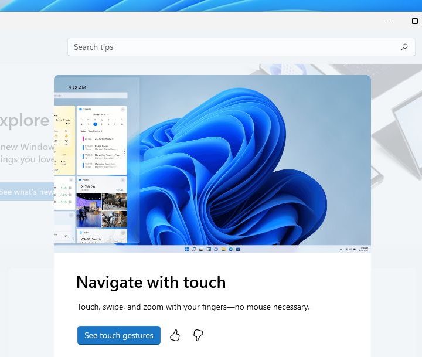Viewport: 422px width, 357px height.
Task: Focus the Search tips input field
Action: point(241,47)
